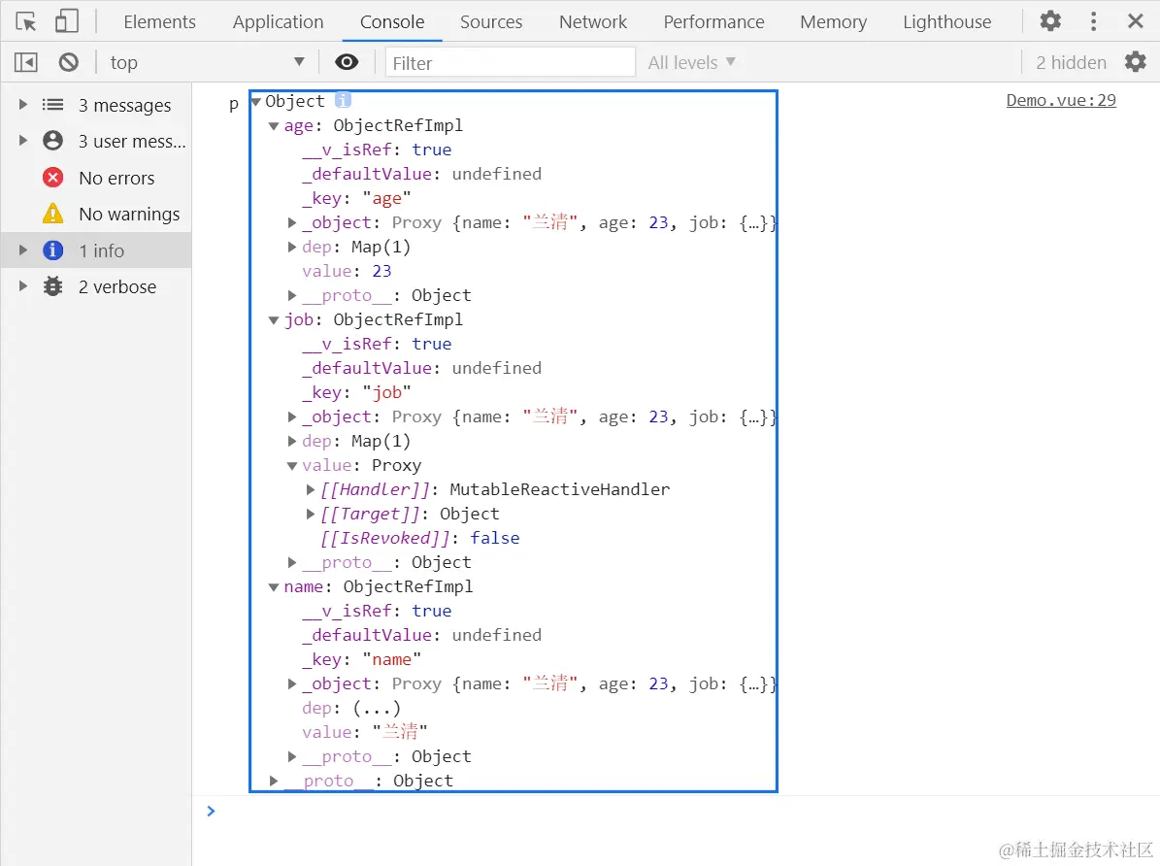Expand _object Proxy under job

pos(292,416)
